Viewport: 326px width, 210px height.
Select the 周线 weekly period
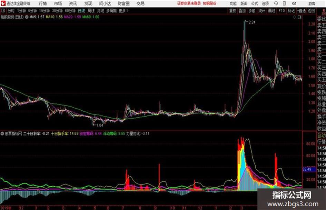pyautogui.click(x=91, y=11)
